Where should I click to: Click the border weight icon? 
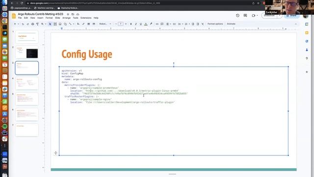(88, 24)
